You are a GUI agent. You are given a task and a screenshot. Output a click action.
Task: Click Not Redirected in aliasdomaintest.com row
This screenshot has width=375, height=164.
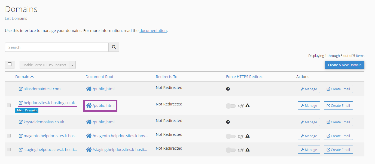tap(169, 88)
